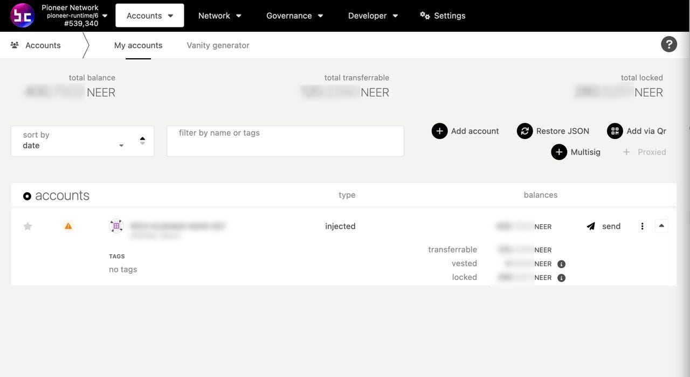The height and width of the screenshot is (377, 690).
Task: Open the account three-dot options menu
Action: click(x=642, y=226)
